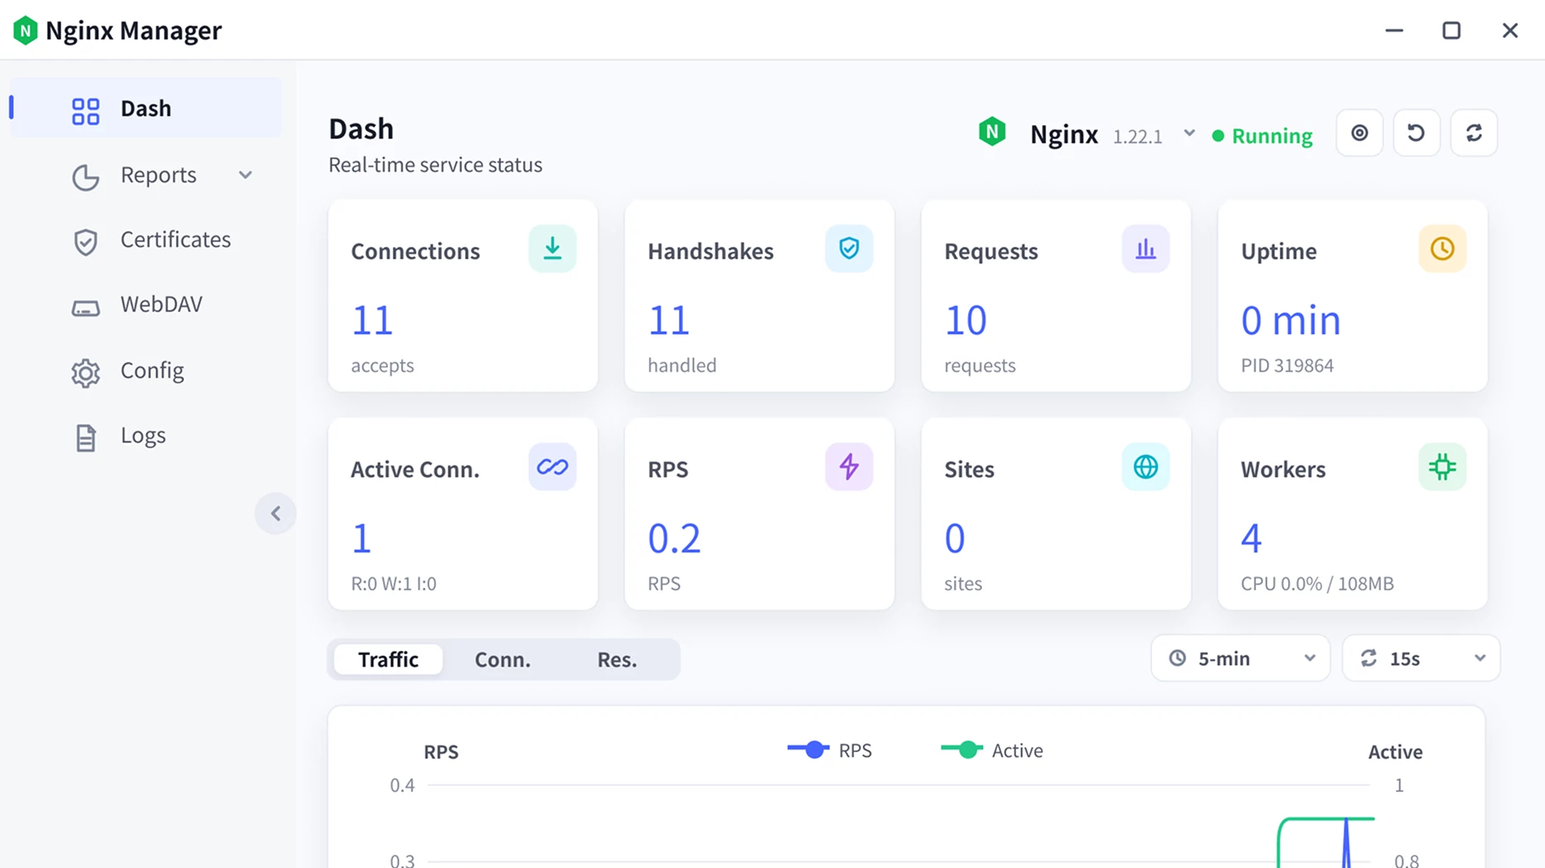Click the refresh icon in 15s selector
1545x868 pixels.
[1368, 658]
